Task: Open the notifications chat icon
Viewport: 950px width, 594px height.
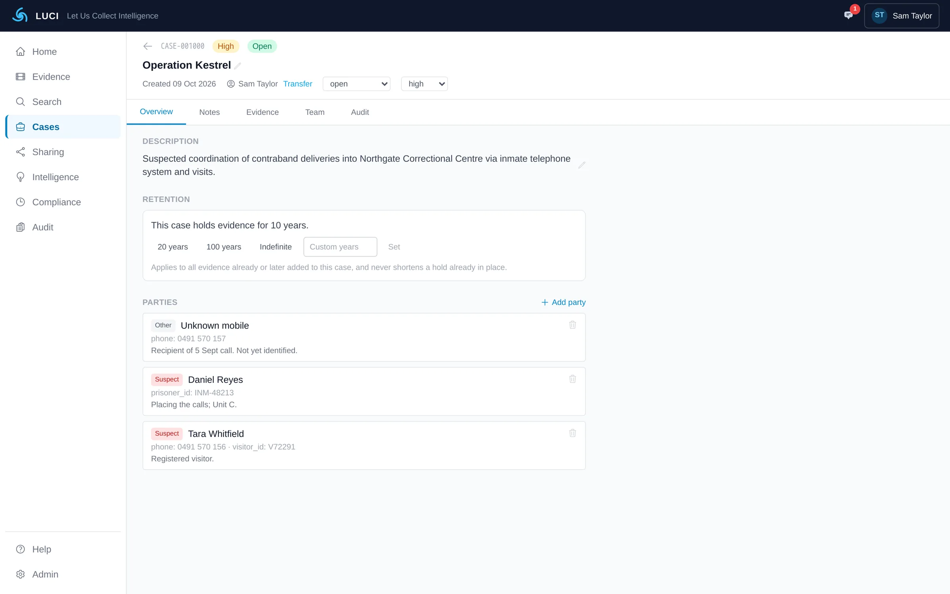Action: pyautogui.click(x=848, y=15)
